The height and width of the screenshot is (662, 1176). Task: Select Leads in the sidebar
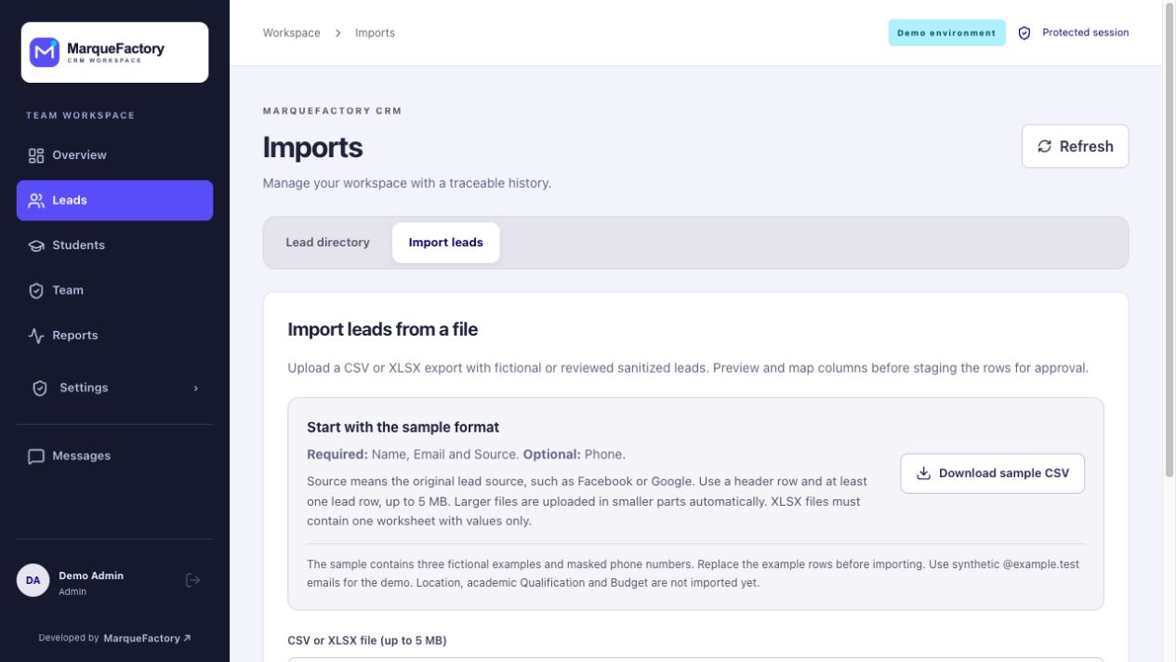(114, 200)
